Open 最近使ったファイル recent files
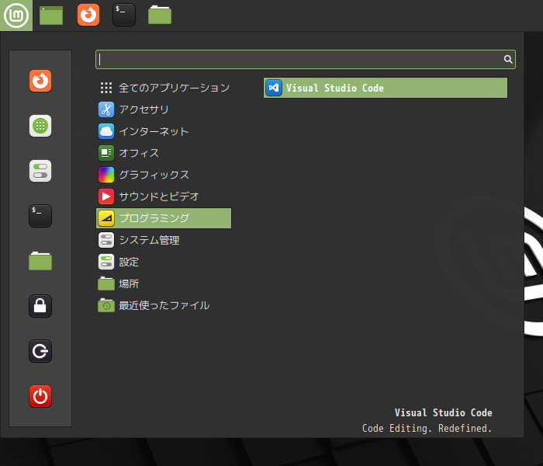Viewport: 543px width, 466px height. point(164,305)
